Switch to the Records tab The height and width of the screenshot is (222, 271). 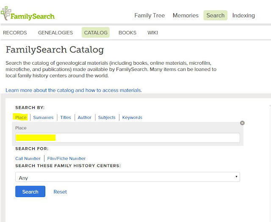[15, 33]
